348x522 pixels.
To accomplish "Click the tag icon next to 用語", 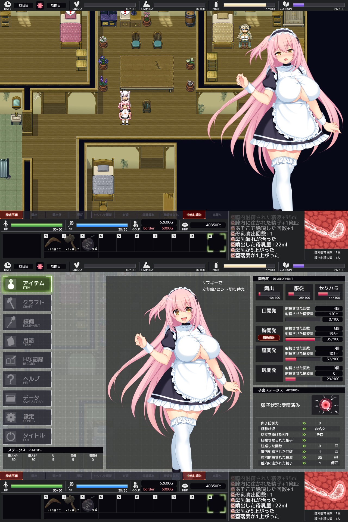I will pos(11,341).
